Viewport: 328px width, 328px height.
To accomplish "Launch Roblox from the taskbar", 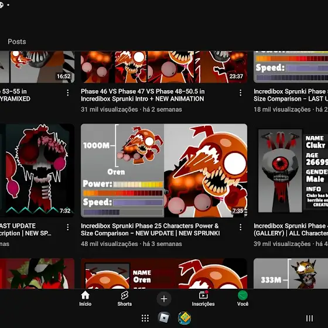I will point(164,318).
